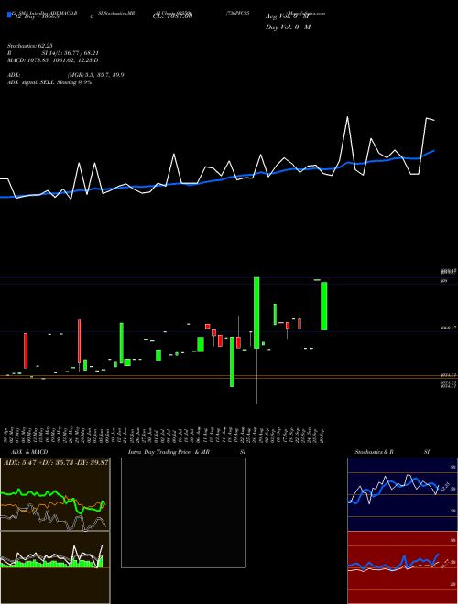Open the MACD histogram mini chart

[55, 567]
